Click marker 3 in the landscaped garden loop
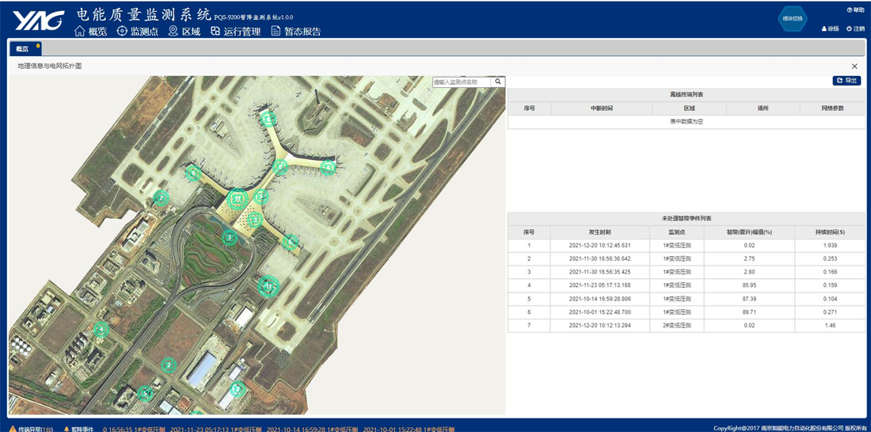The image size is (871, 432). (230, 238)
